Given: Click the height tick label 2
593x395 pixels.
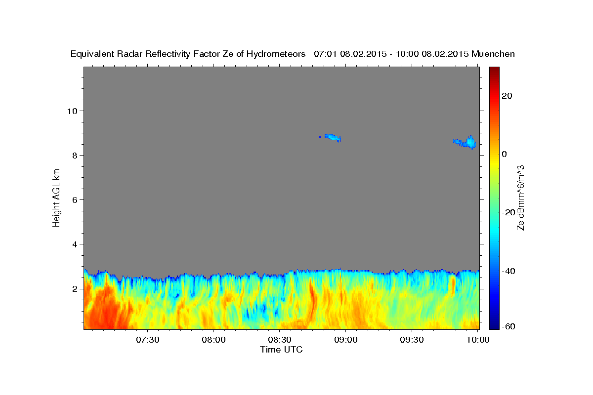Looking at the screenshot, I should click(76, 289).
